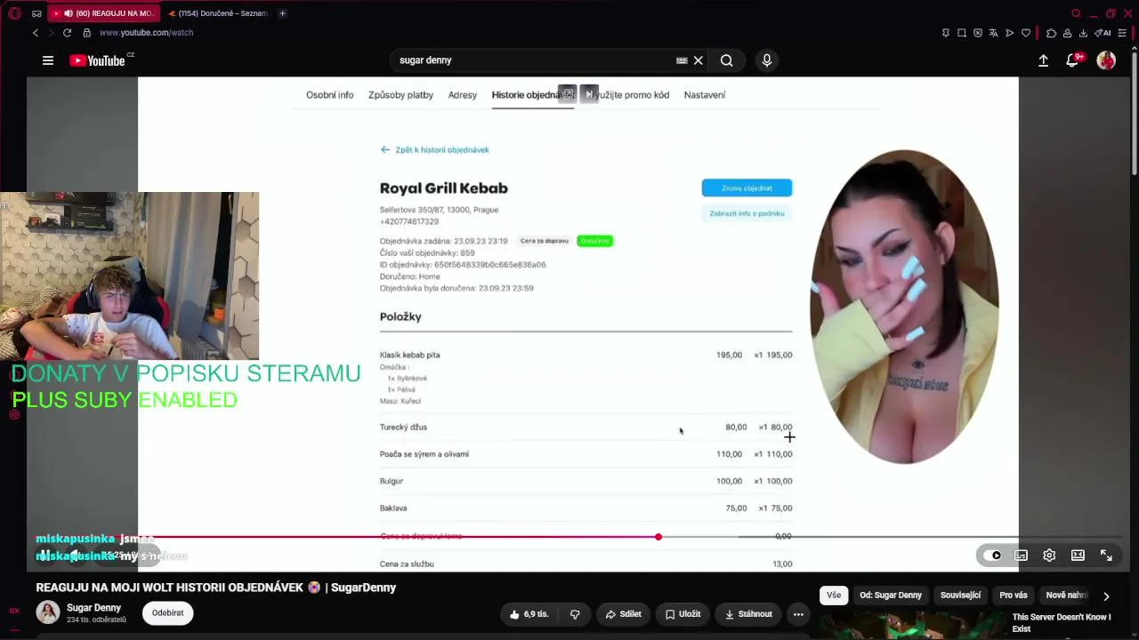The height and width of the screenshot is (640, 1139).
Task: Open a new browser tab with the plus
Action: pyautogui.click(x=282, y=13)
